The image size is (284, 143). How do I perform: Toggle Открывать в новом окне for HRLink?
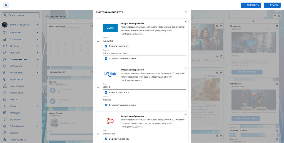click(x=106, y=105)
